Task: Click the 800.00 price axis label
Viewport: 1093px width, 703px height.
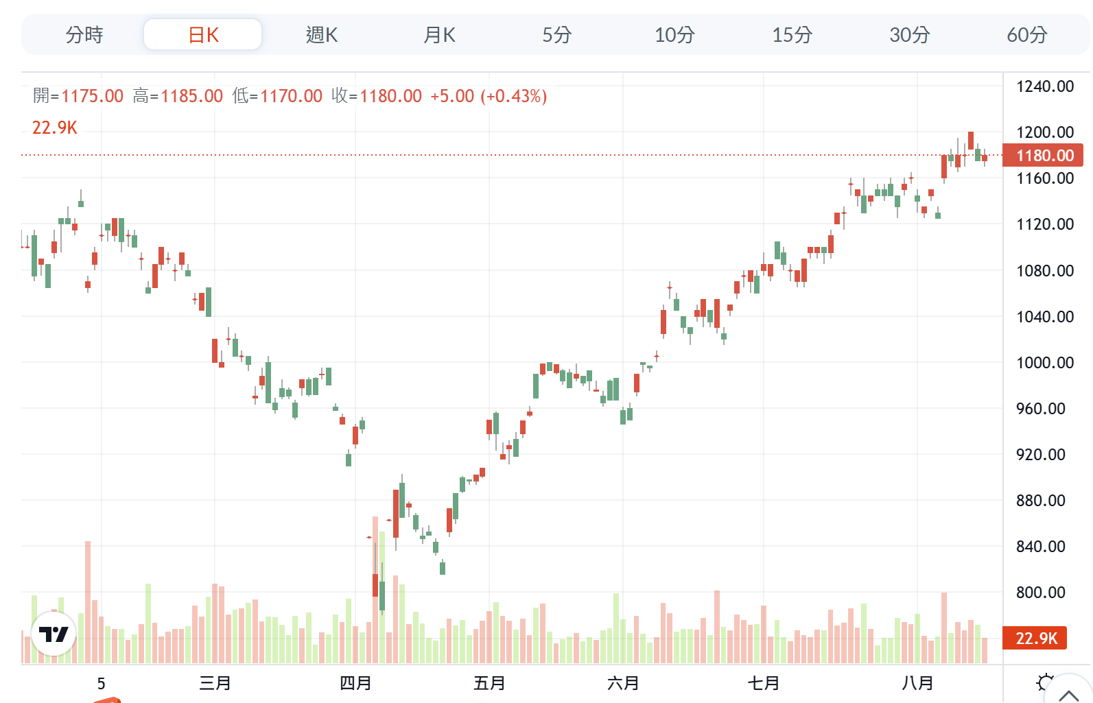Action: tap(1041, 593)
